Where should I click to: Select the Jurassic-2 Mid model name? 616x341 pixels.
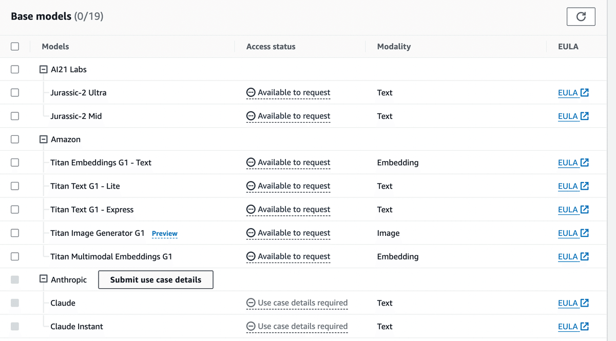coord(76,116)
